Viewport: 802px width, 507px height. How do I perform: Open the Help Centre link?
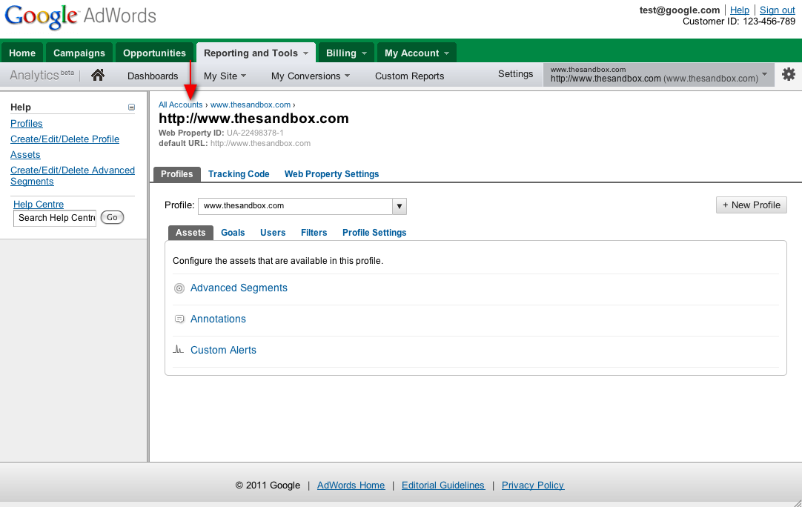tap(39, 204)
